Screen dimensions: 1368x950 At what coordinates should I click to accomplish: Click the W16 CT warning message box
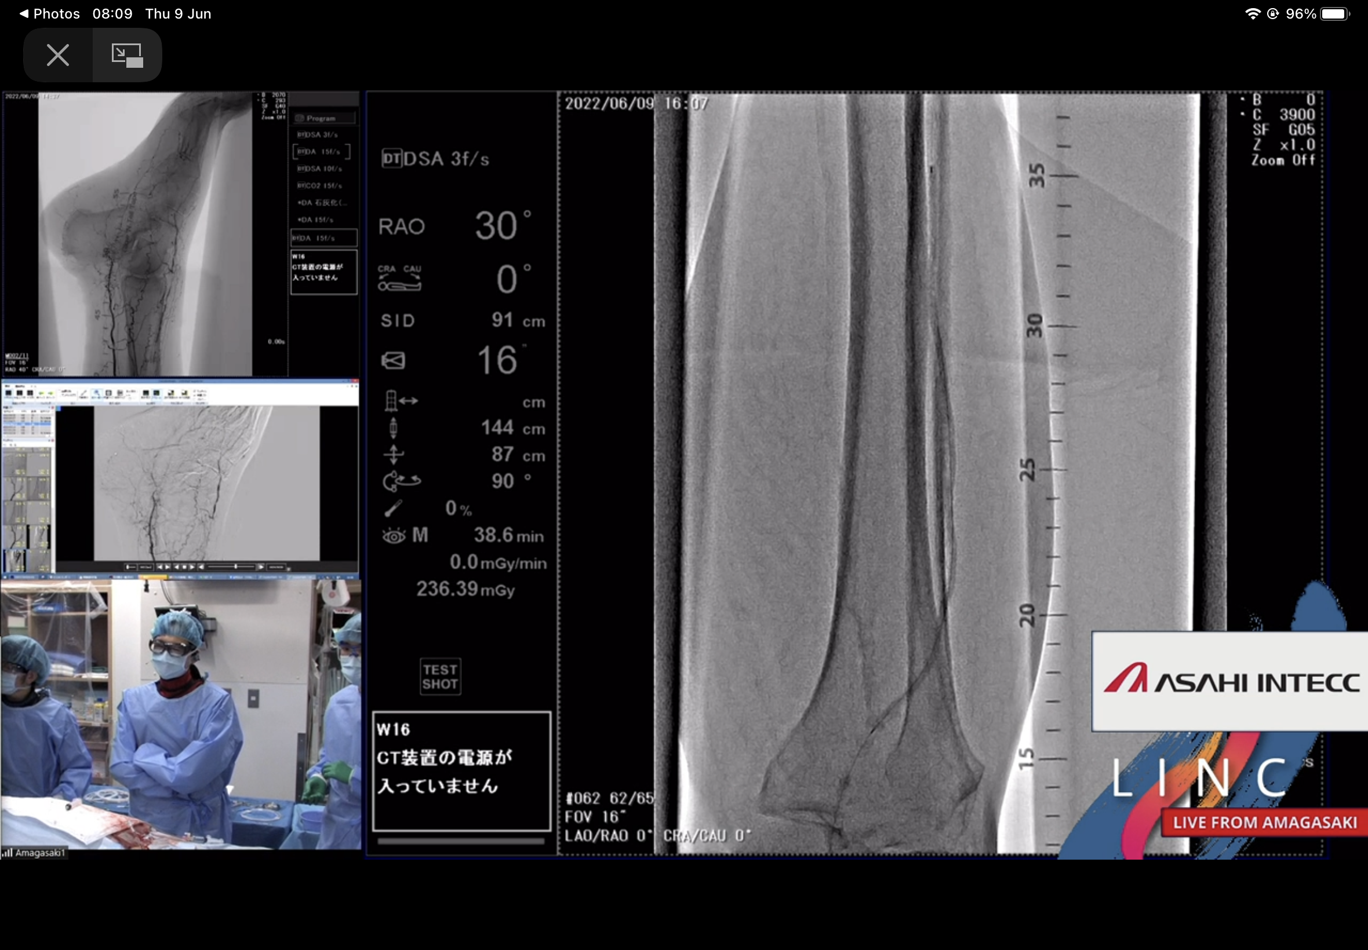(461, 770)
